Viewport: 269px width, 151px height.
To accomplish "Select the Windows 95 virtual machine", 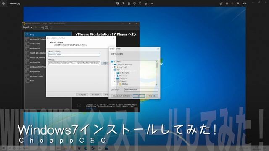I will coord(36,49).
